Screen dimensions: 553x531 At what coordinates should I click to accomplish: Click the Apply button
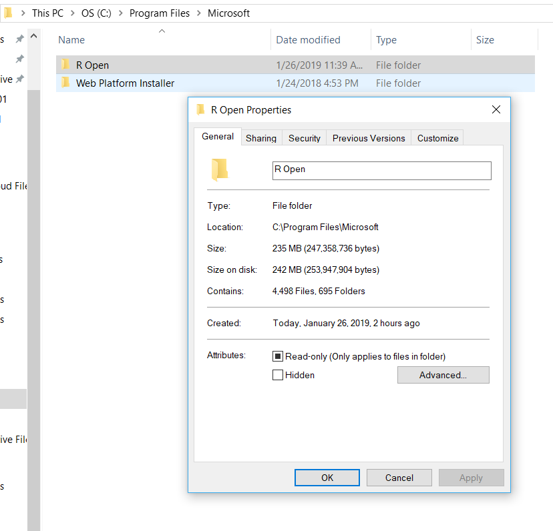pyautogui.click(x=471, y=478)
